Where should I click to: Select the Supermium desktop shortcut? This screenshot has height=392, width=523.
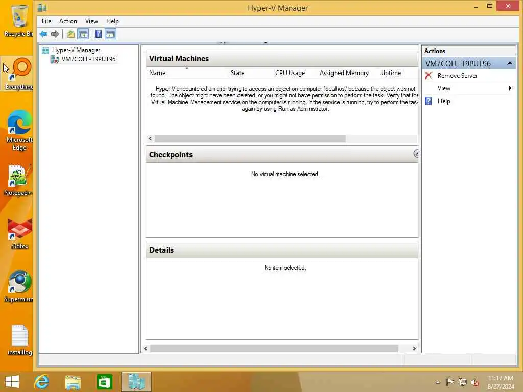pos(19,286)
